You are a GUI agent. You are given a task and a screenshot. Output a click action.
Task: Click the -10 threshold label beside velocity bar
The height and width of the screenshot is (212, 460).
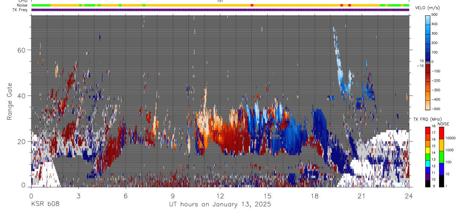(x=420, y=65)
